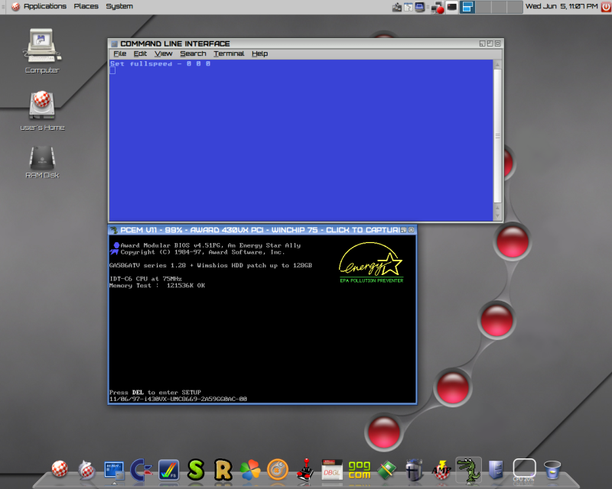Open the System menu

point(119,6)
